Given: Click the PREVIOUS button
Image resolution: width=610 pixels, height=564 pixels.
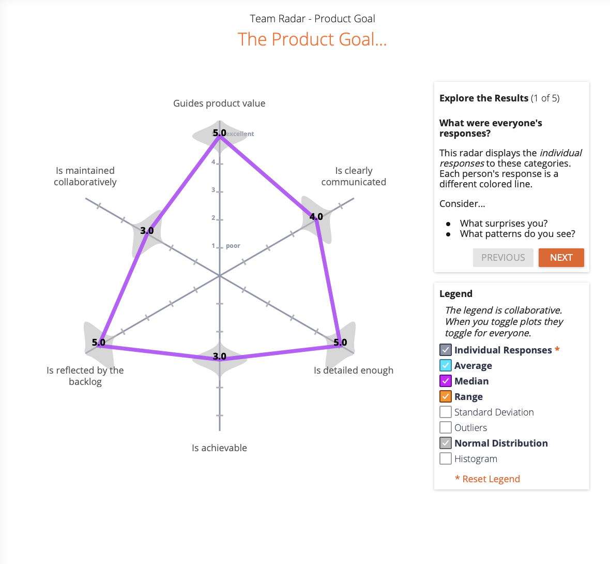Looking at the screenshot, I should (x=503, y=257).
